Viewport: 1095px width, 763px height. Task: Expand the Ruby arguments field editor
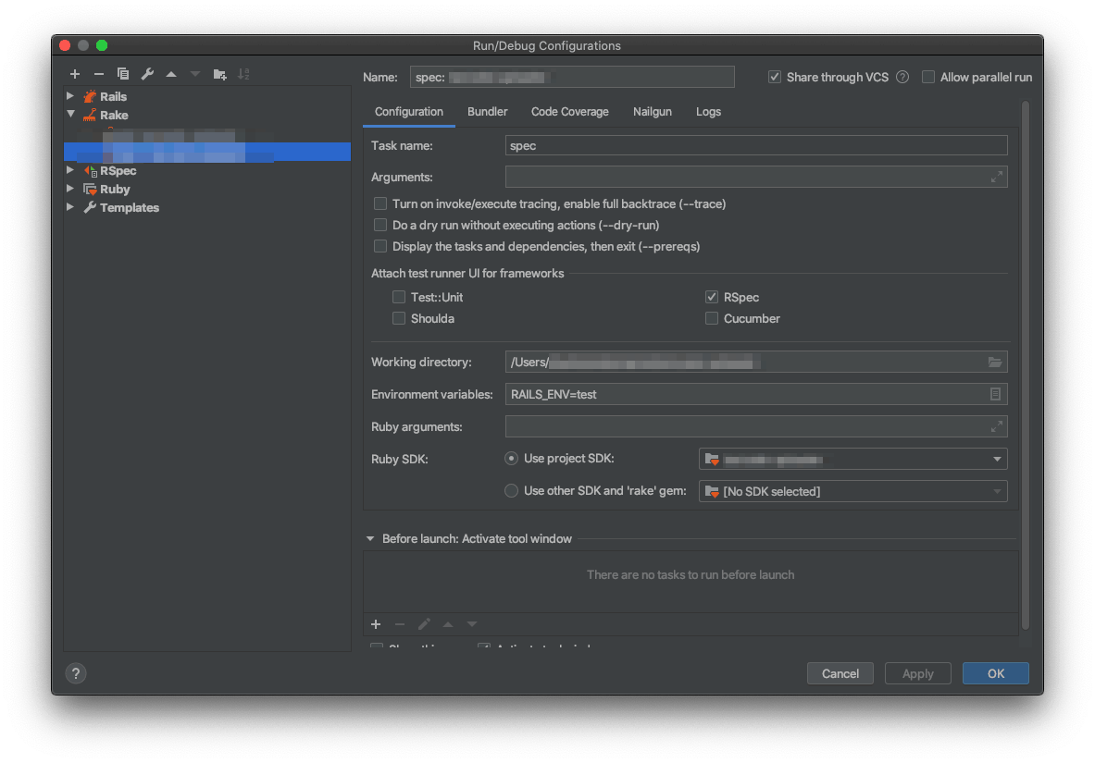coord(997,426)
